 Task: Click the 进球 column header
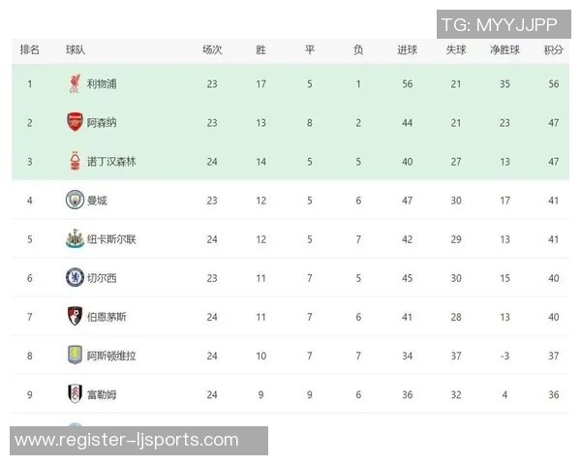[x=408, y=49]
